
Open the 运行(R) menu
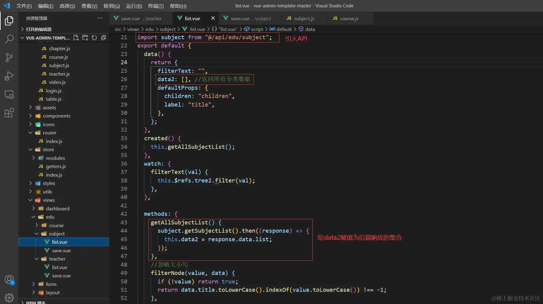[134, 6]
